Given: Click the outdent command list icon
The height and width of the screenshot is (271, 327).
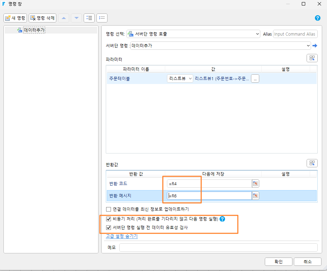Looking at the screenshot, I should tap(102, 18).
